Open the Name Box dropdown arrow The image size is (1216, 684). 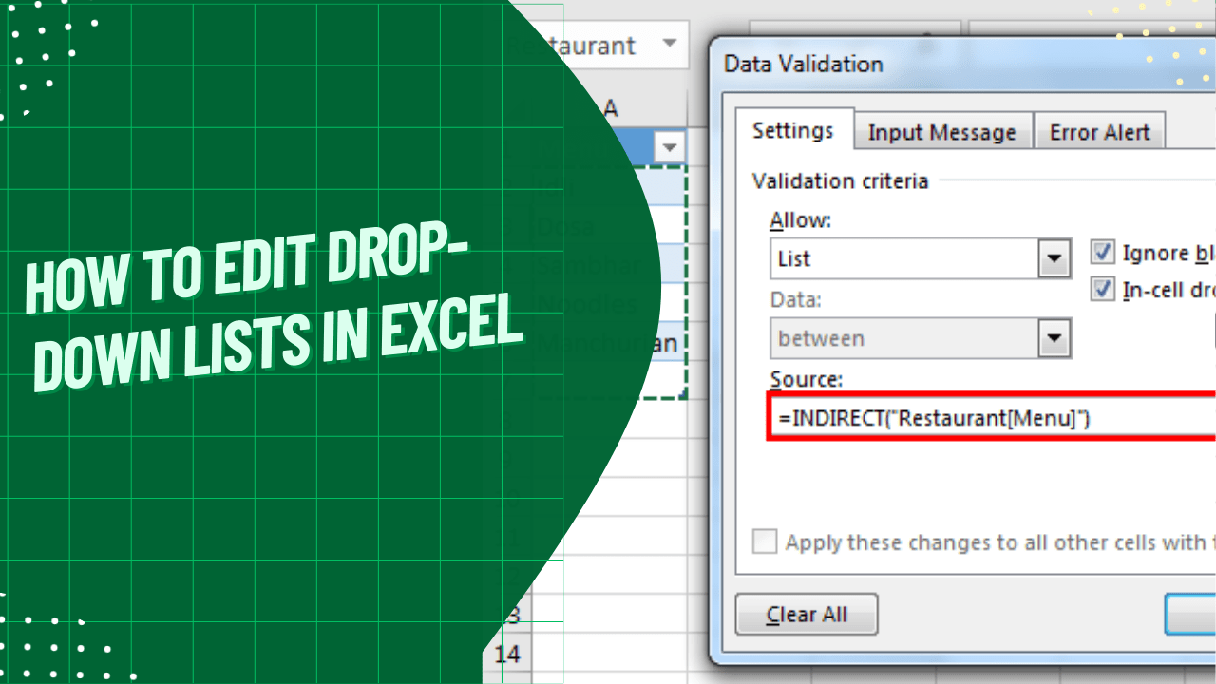pyautogui.click(x=670, y=45)
